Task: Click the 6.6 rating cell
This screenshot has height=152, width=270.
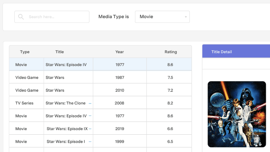Action: point(169,128)
